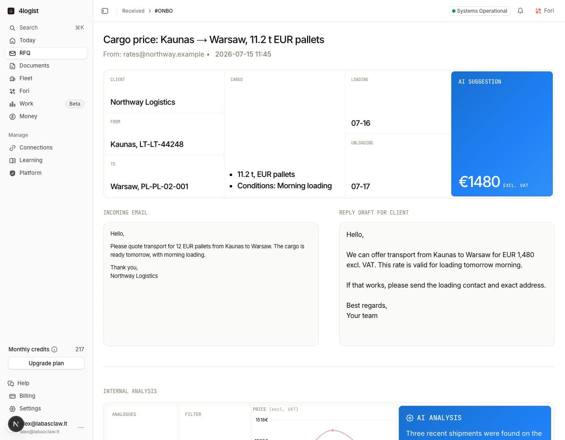
Task: Open Search in the sidebar
Action: 47,27
